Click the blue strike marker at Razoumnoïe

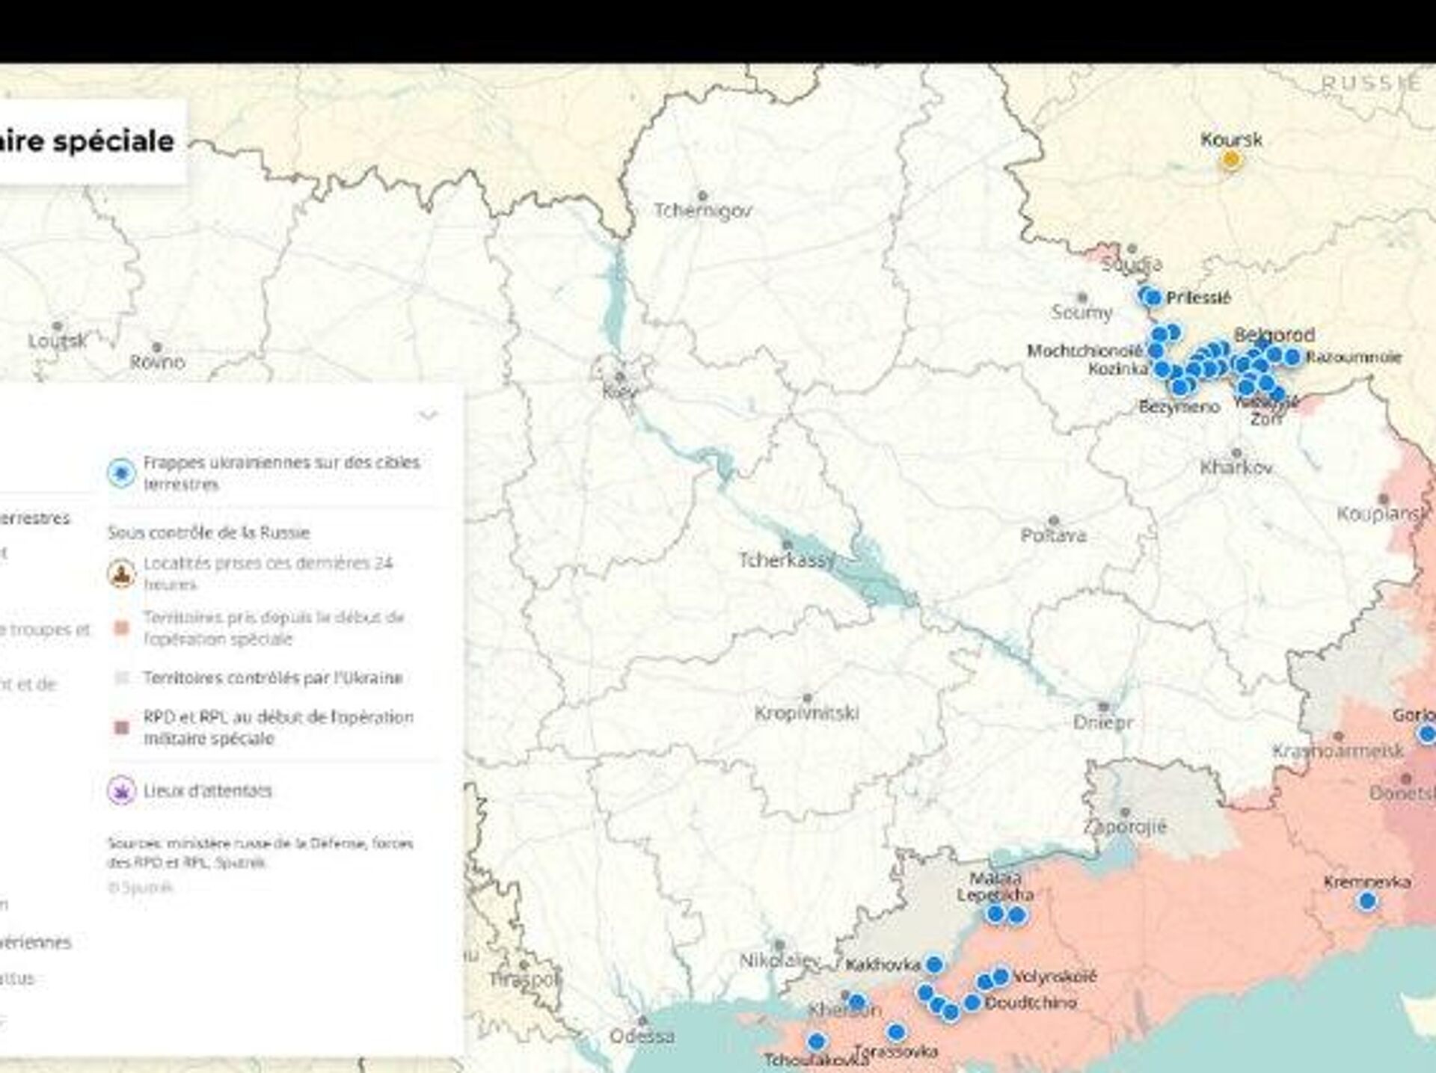point(1292,357)
